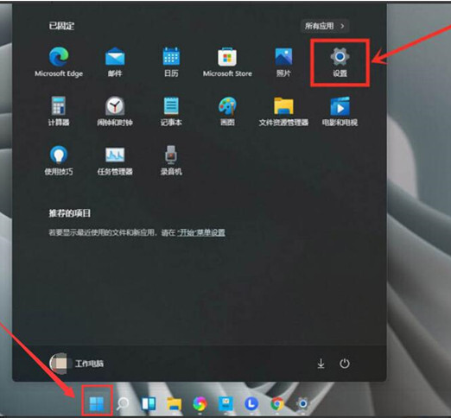Expand the All apps (所有应用) list
This screenshot has width=451, height=418.
tap(325, 26)
